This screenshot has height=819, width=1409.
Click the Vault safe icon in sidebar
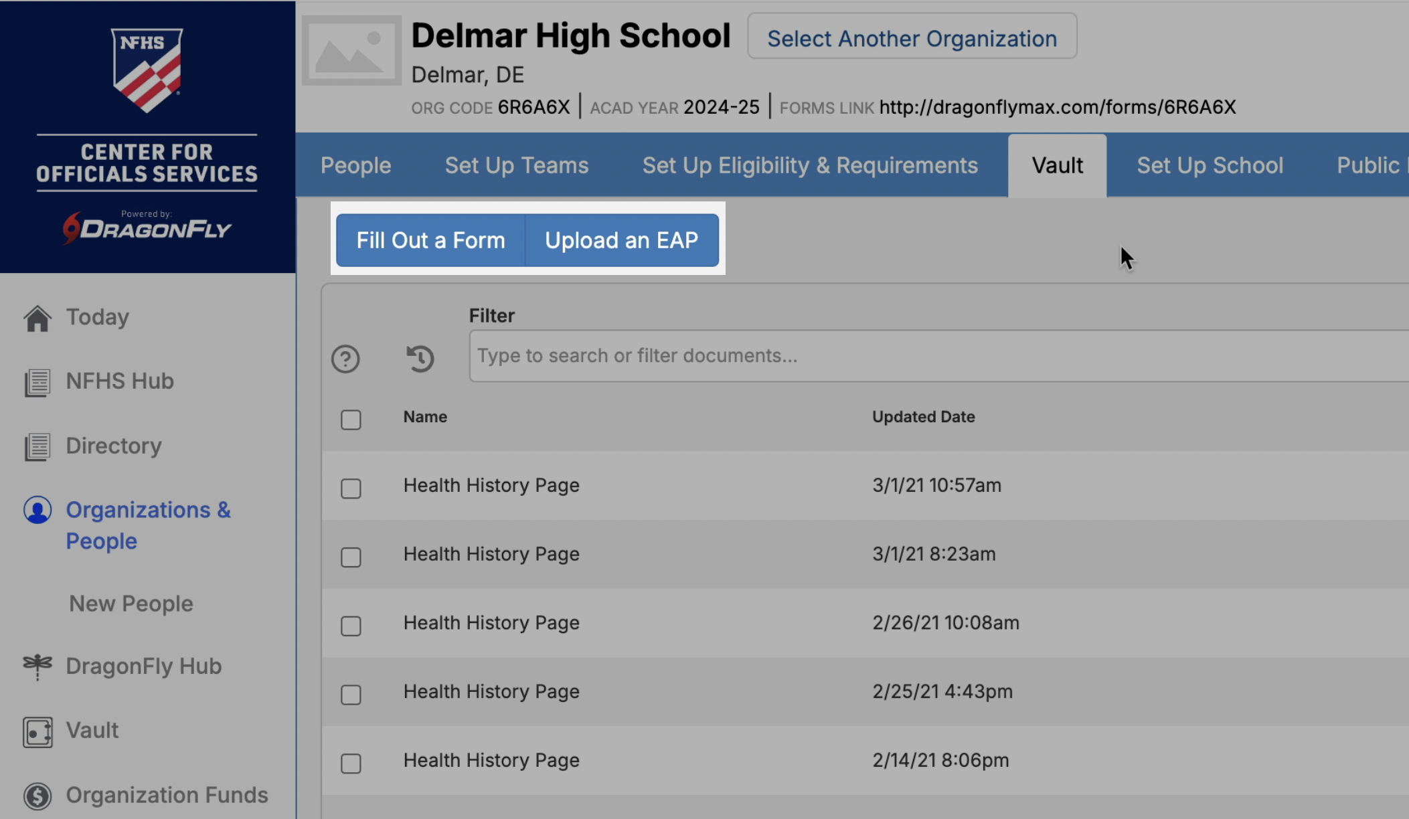(37, 731)
